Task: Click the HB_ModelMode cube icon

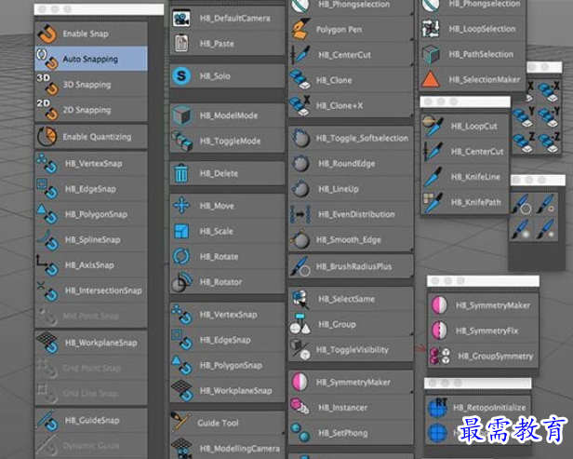Action: click(181, 115)
